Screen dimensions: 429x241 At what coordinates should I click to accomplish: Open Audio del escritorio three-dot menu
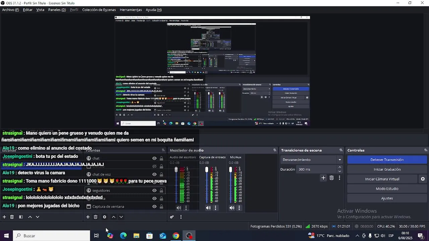point(186,208)
